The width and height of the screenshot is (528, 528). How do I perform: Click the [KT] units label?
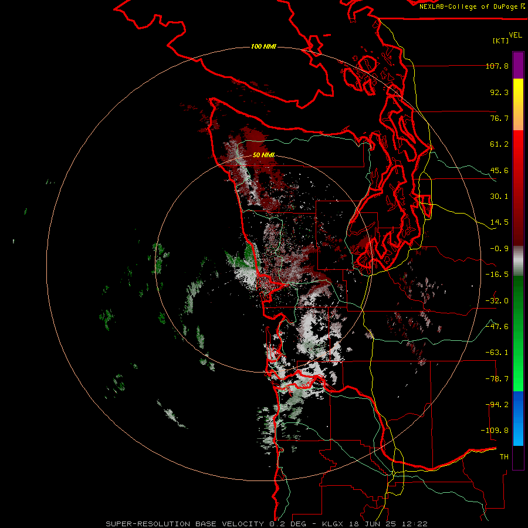tap(501, 40)
